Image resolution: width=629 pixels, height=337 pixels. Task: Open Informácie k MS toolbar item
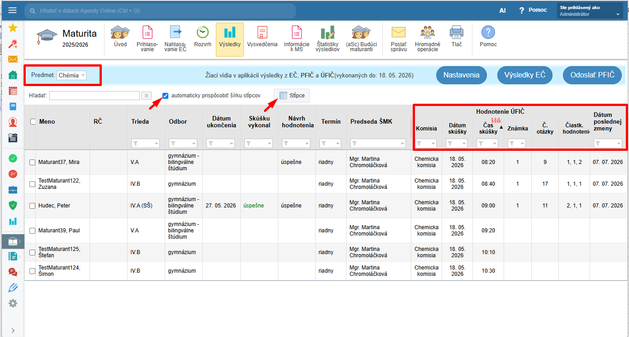click(x=296, y=39)
